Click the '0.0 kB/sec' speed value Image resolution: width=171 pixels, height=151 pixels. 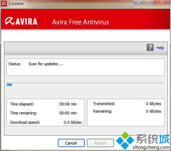(x=73, y=122)
